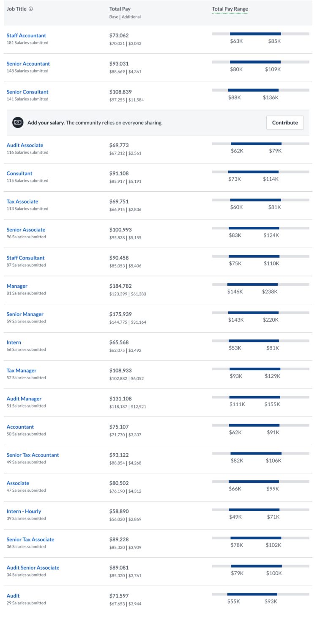Open the Staff Accountant job title link

coord(26,36)
